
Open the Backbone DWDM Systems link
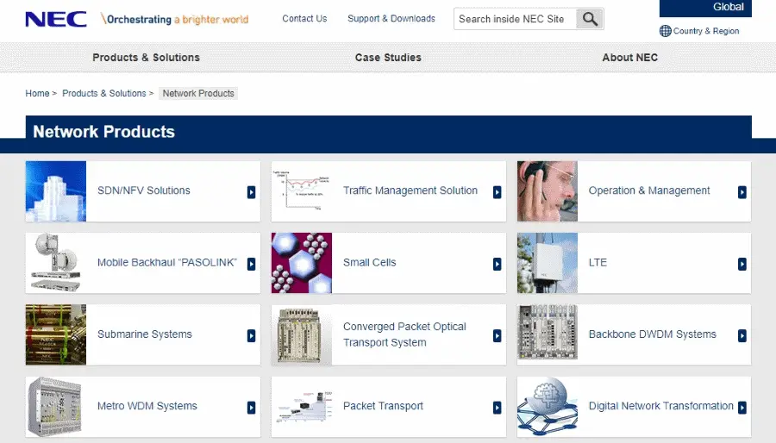(x=653, y=334)
